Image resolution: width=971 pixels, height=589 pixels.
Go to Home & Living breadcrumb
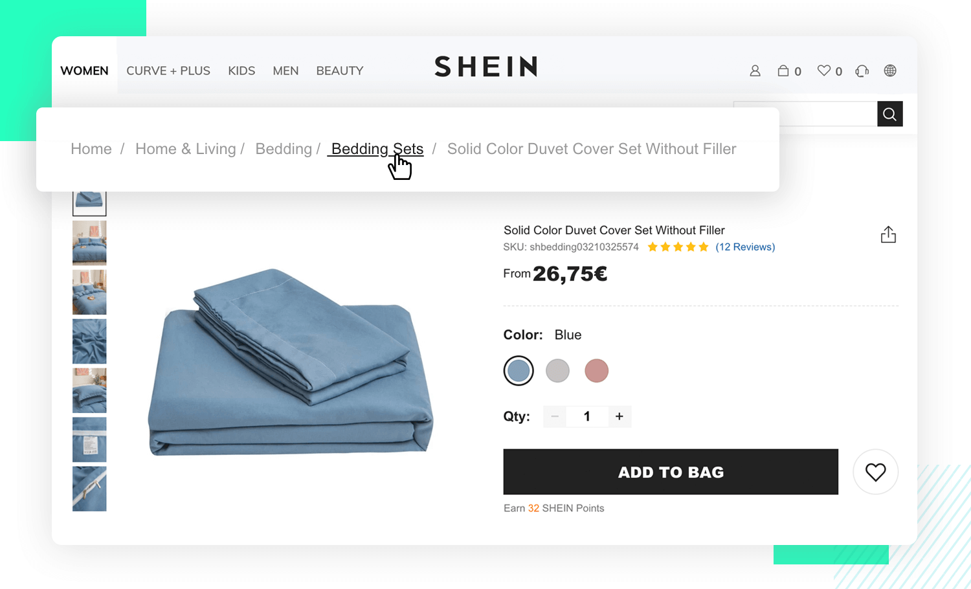(x=185, y=149)
